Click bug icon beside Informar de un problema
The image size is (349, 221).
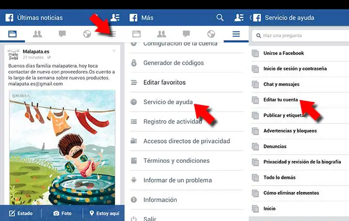click(134, 180)
